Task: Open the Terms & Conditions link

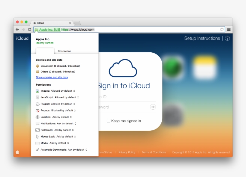Action: pos(154,152)
